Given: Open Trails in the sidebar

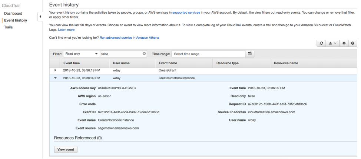Looking at the screenshot, I should (8, 27).
